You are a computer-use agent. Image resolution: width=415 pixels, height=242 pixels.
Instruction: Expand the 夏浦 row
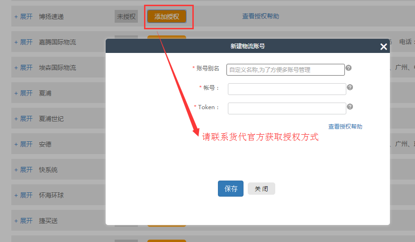pos(23,93)
